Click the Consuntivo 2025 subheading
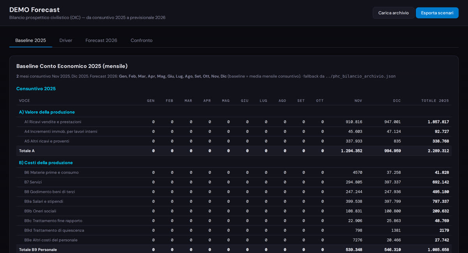 coord(36,89)
